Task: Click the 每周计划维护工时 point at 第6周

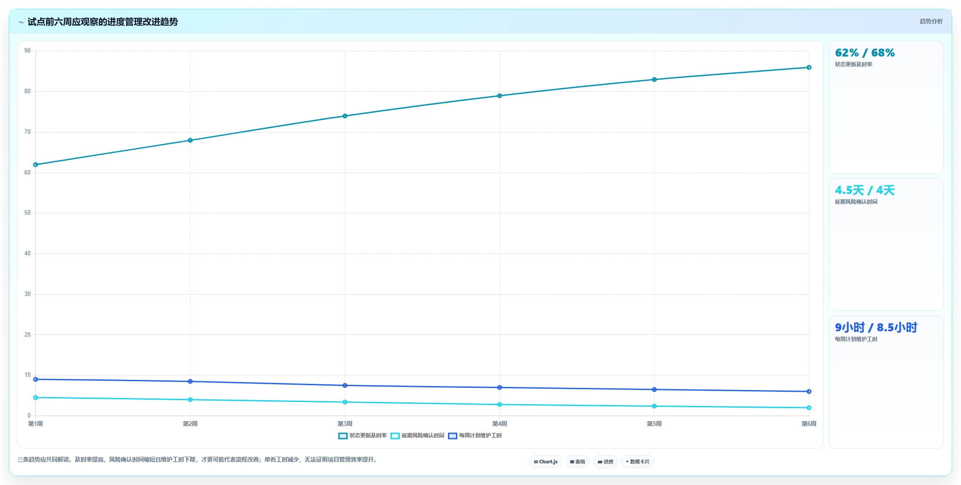Action: click(809, 391)
